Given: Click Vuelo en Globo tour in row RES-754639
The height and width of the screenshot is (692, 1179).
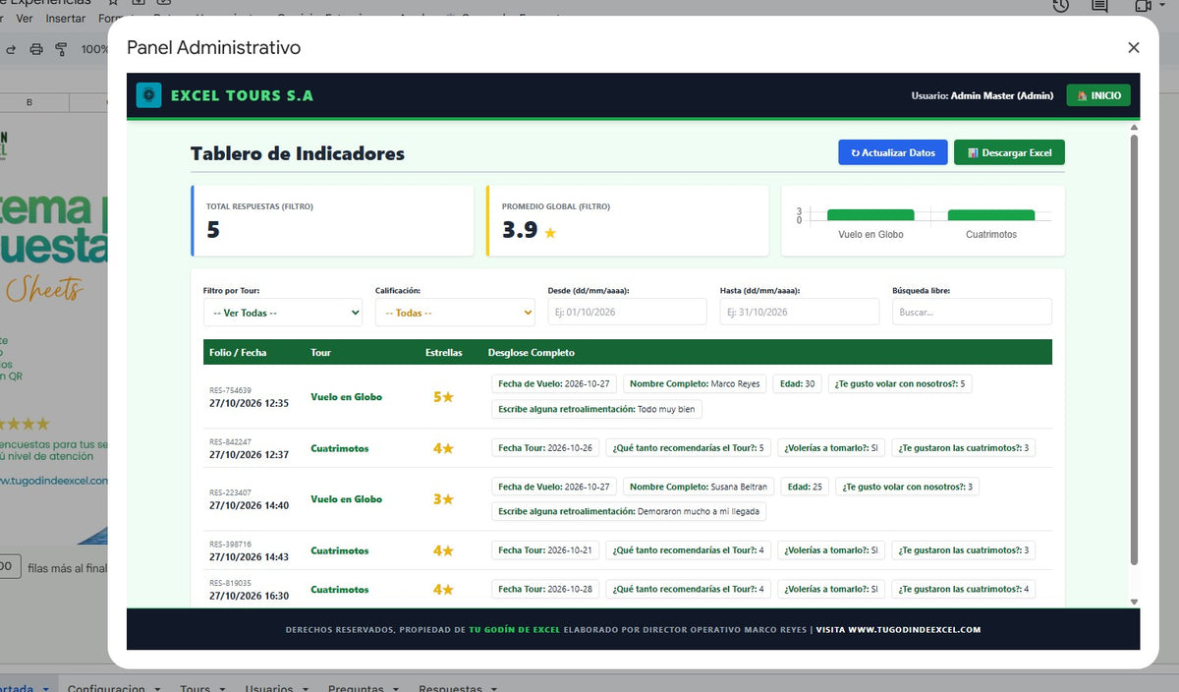Looking at the screenshot, I should pos(346,397).
